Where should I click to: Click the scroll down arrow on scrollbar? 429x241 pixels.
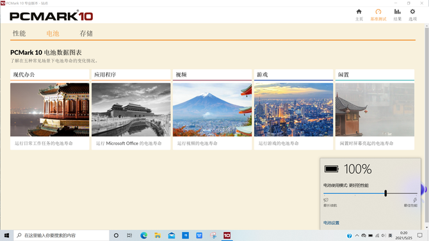click(426, 228)
